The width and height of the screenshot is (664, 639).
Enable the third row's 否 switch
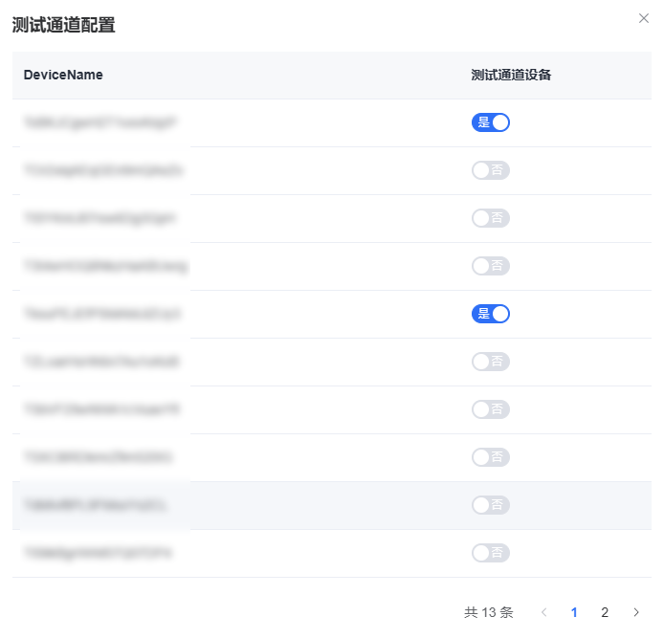pyautogui.click(x=491, y=218)
